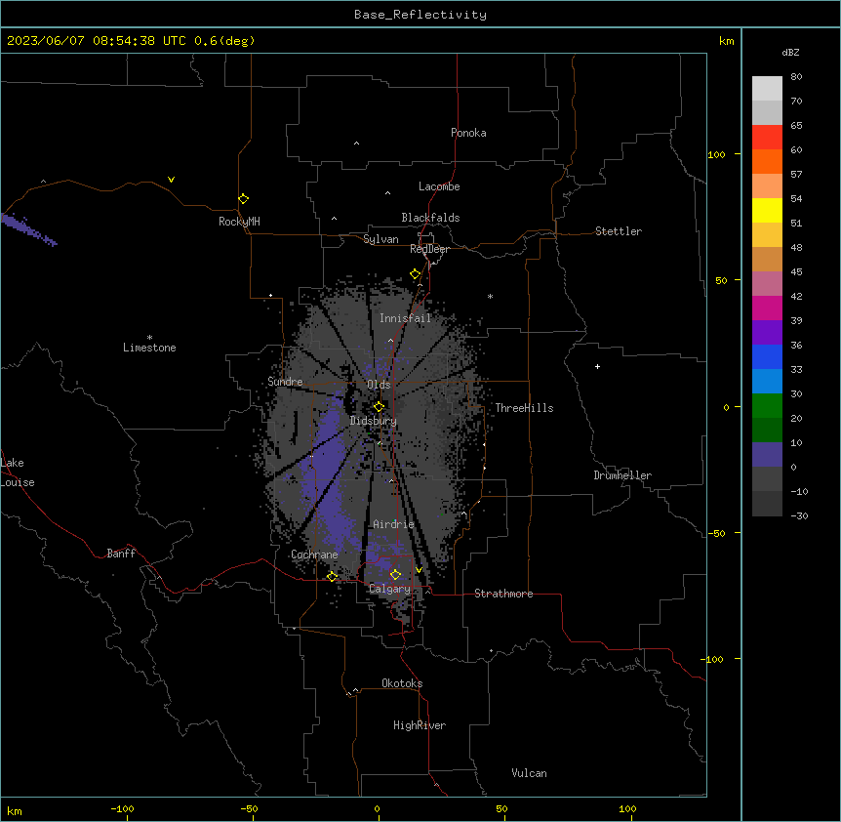Click the Strathmore label
Viewport: 841px width, 822px height.
[503, 594]
